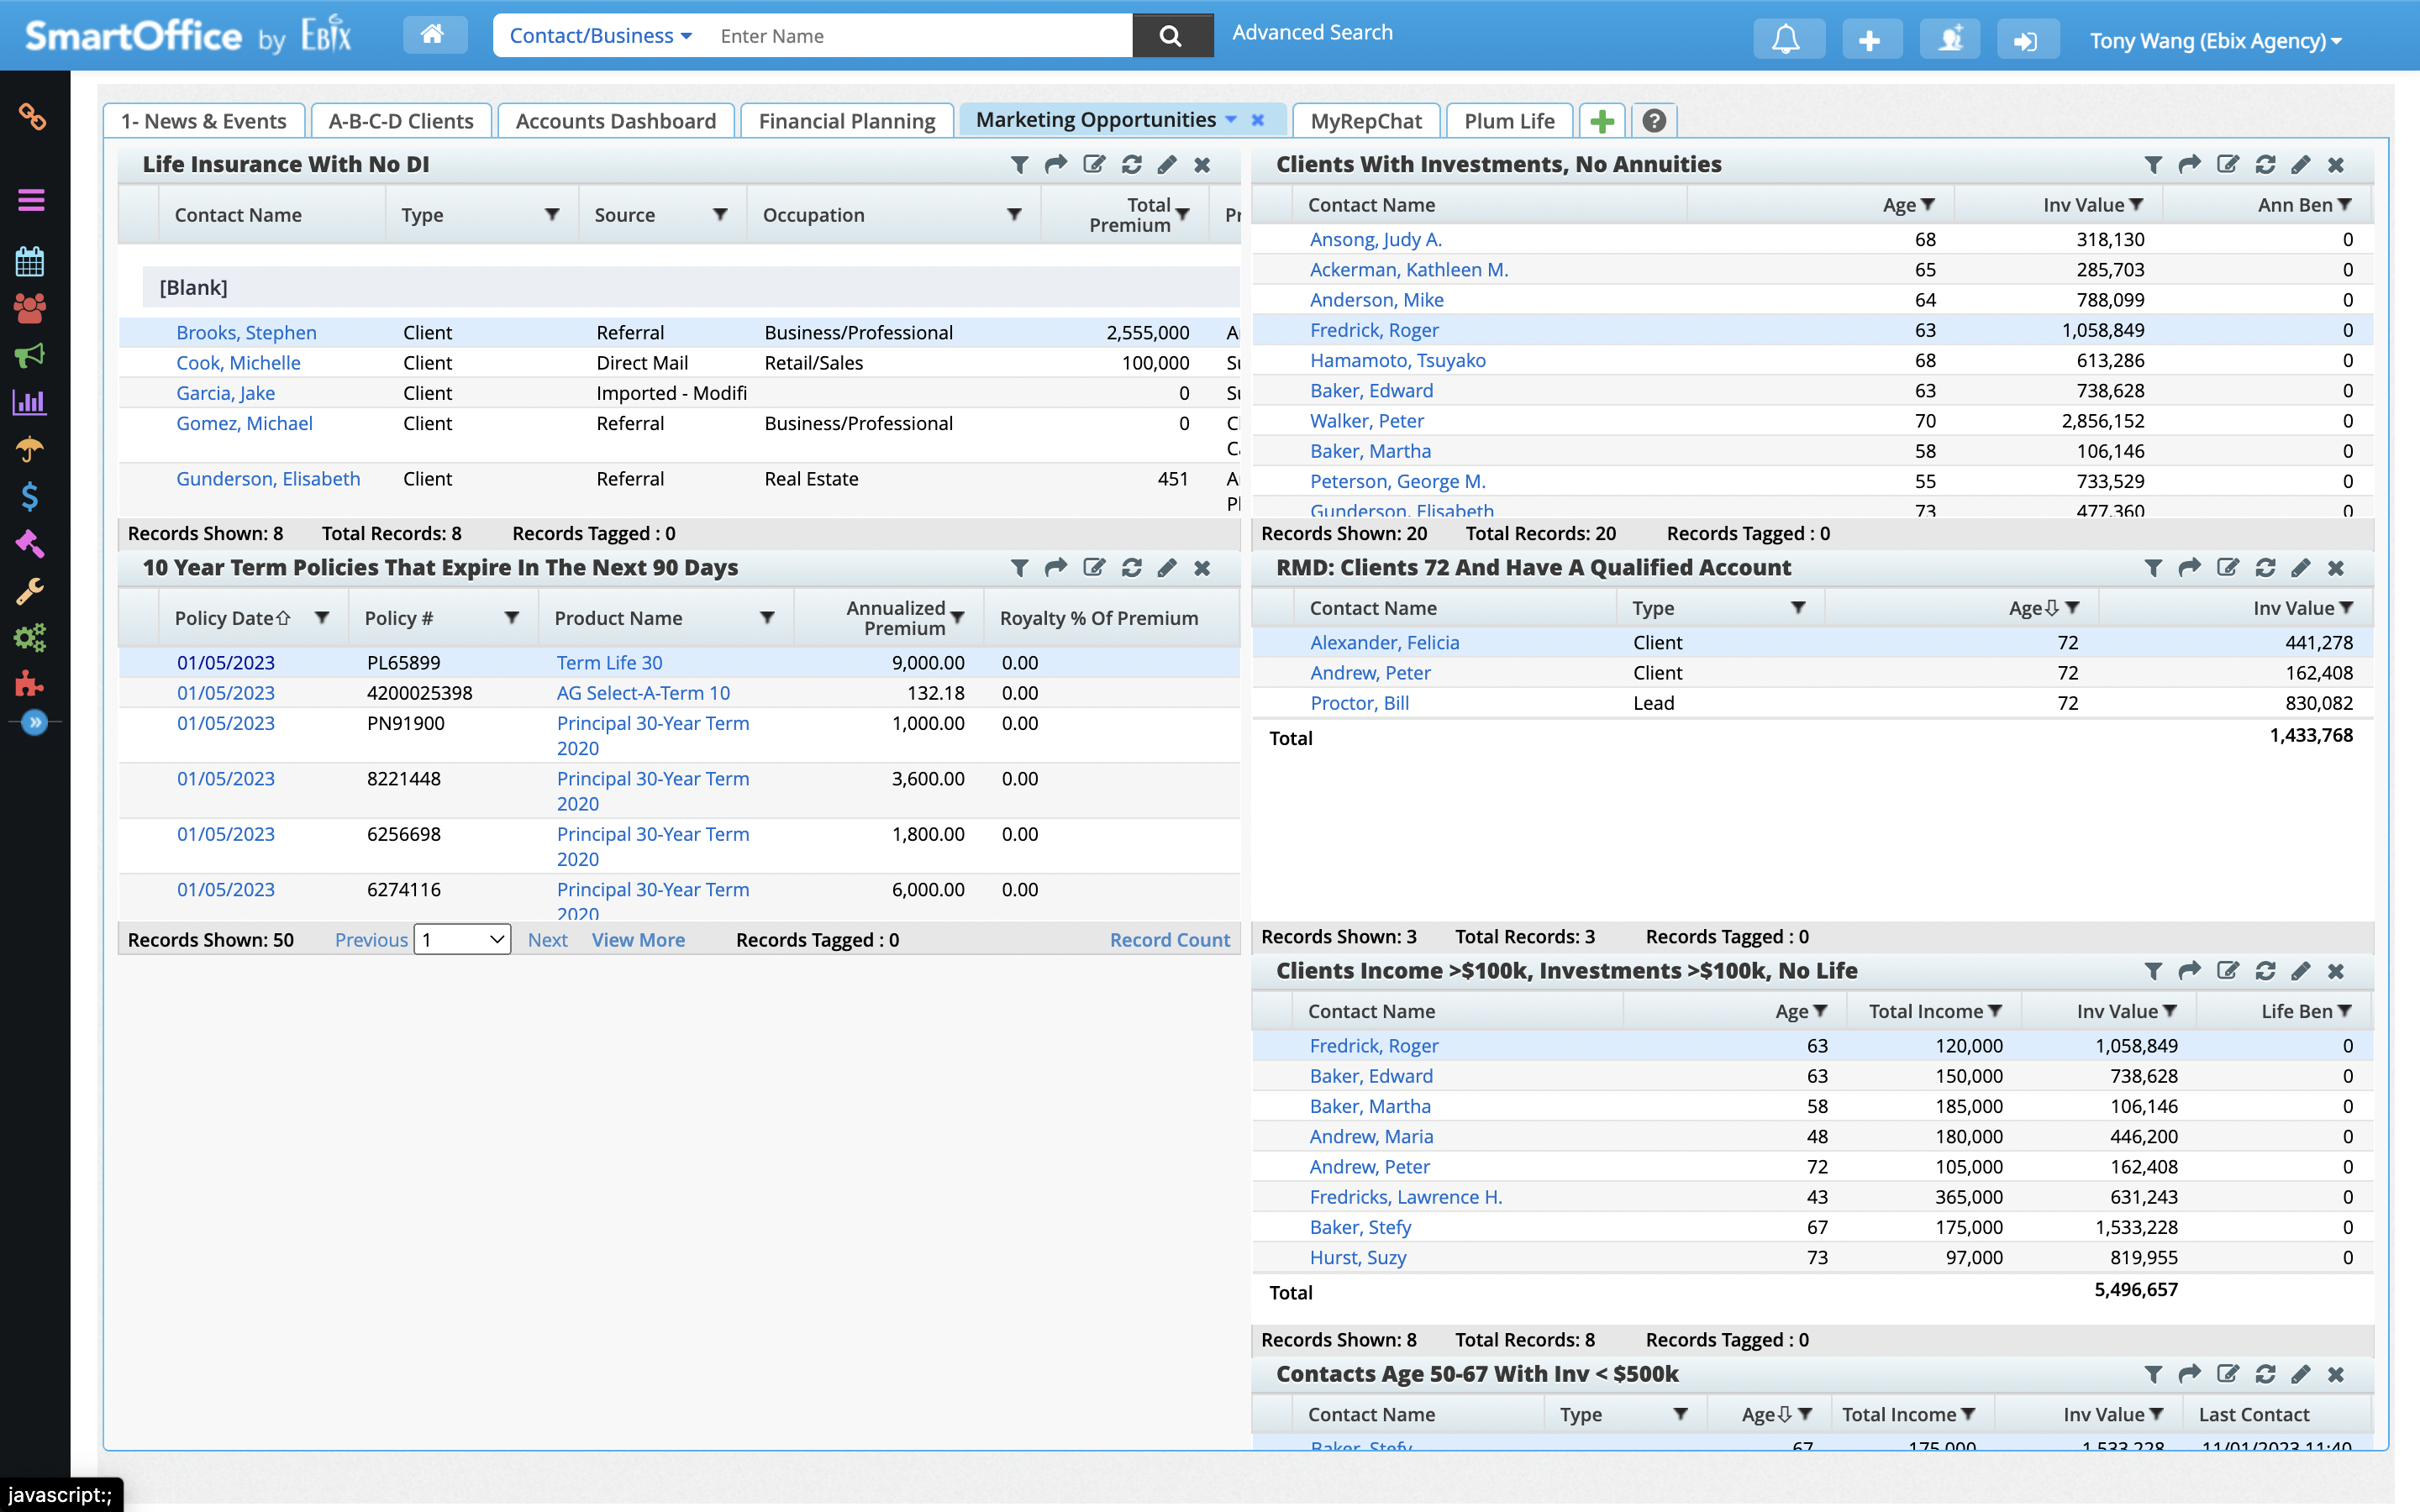Open the Contact/Business search type dropdown

(x=597, y=35)
